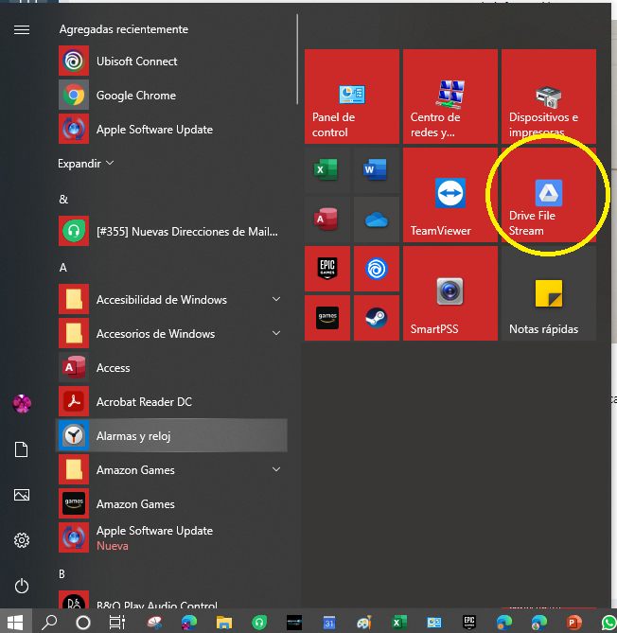Image resolution: width=617 pixels, height=633 pixels.
Task: Open the small Access tile
Action: tap(327, 220)
